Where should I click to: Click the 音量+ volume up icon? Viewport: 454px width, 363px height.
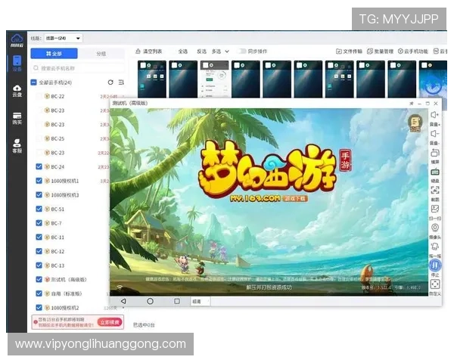click(435, 115)
